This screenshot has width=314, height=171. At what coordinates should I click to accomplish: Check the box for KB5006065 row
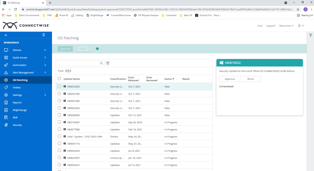(59, 115)
